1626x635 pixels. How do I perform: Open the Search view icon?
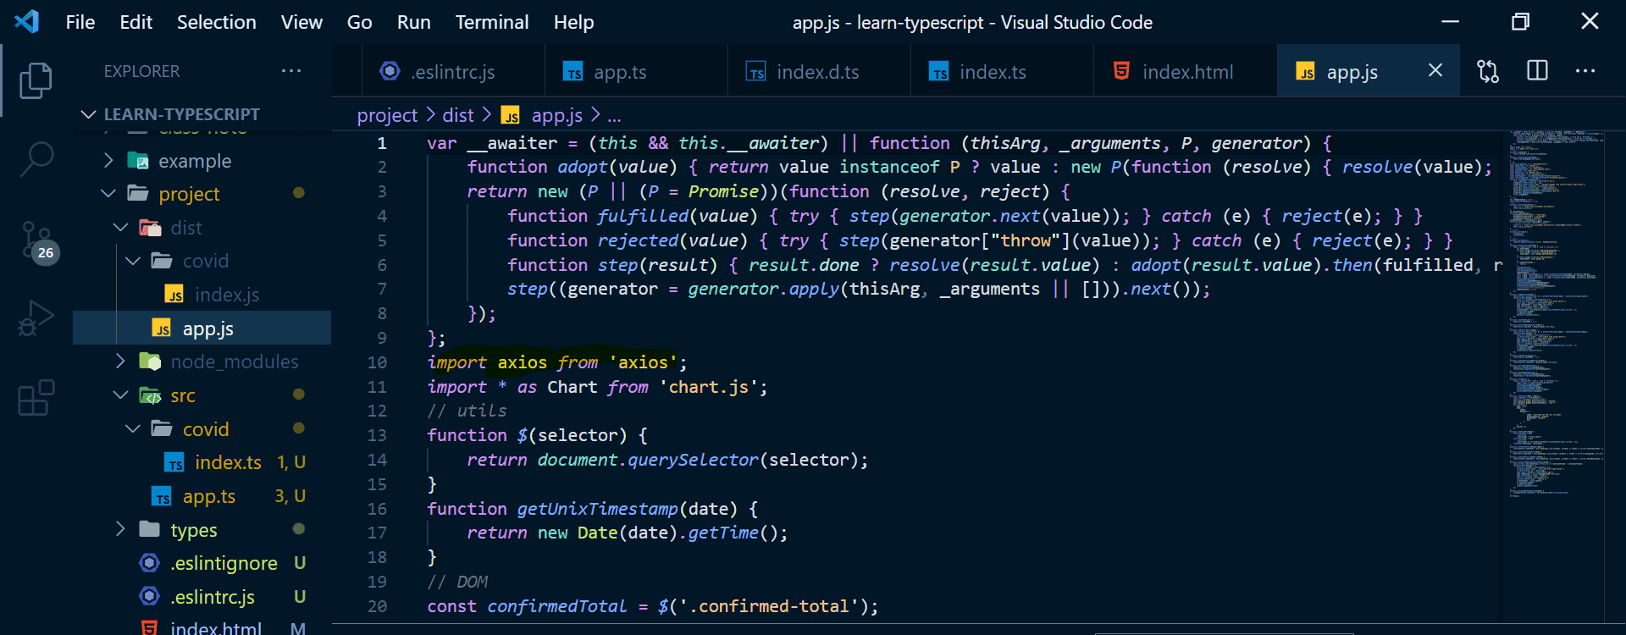click(36, 158)
